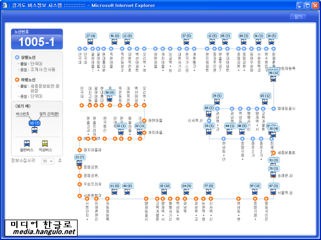321x240 pixels.
Task: Select the bus icon labeled 23 (7)
Action: (79, 163)
